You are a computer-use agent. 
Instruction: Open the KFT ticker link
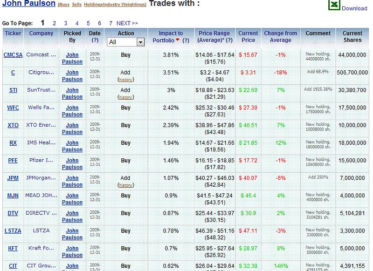coord(13,248)
